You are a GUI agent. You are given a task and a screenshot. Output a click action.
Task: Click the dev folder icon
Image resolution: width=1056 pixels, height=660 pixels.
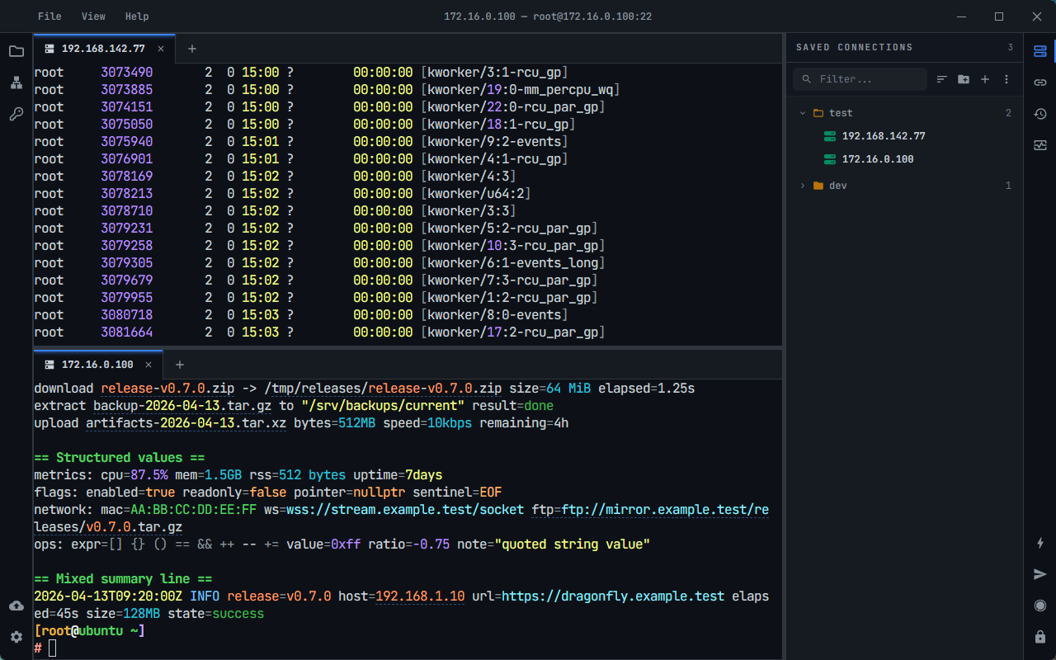(818, 186)
